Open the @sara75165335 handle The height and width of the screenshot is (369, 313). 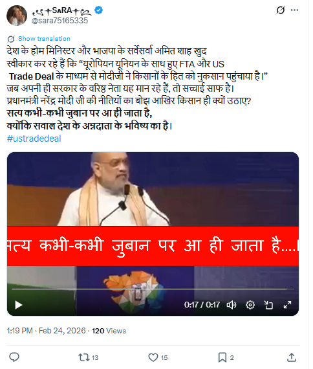click(x=59, y=21)
